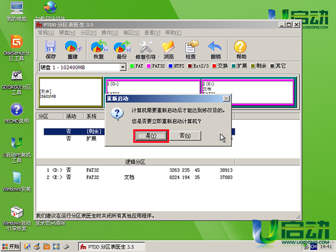Image resolution: width=336 pixels, height=252 pixels.
Task: Confirm restart with 是(Y) button
Action: click(x=151, y=136)
